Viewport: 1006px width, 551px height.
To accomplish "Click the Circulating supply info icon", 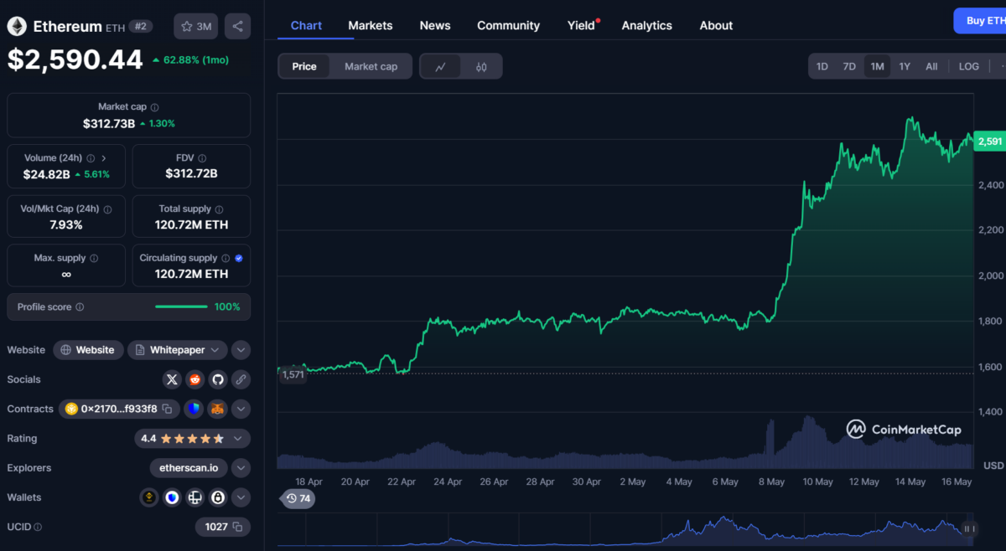I will [226, 259].
